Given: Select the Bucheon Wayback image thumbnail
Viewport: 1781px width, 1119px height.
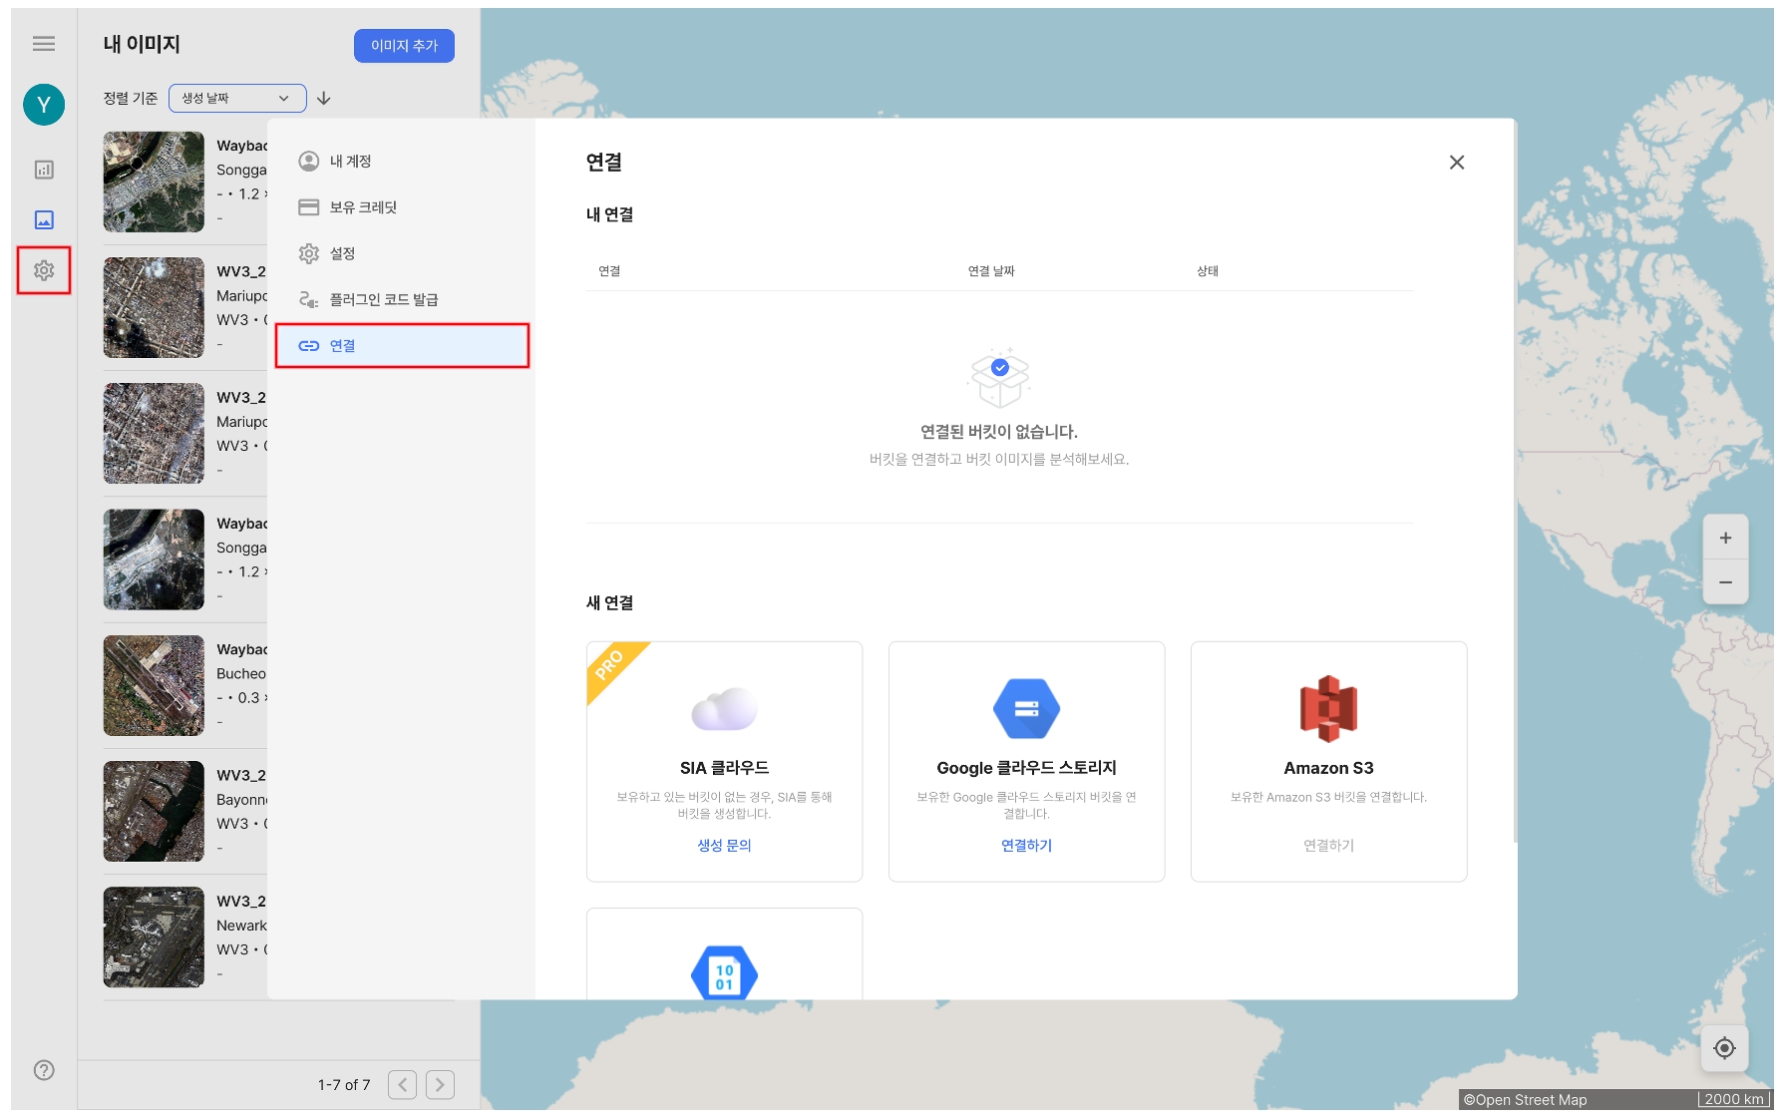Looking at the screenshot, I should [x=154, y=686].
